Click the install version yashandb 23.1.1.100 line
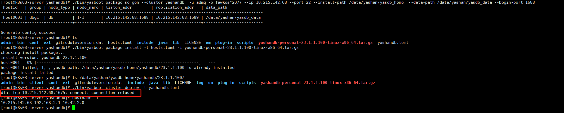The image size is (564, 113). click(44, 58)
